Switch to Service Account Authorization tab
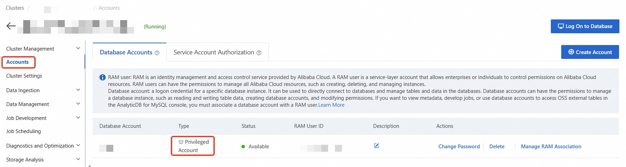The width and height of the screenshot is (626, 167). tap(214, 52)
